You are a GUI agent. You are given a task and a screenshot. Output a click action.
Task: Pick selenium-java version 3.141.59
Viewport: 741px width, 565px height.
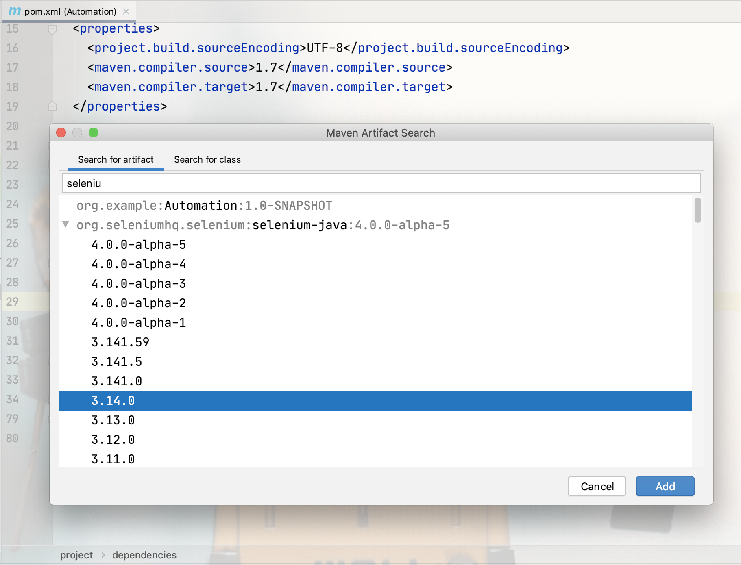coord(120,342)
